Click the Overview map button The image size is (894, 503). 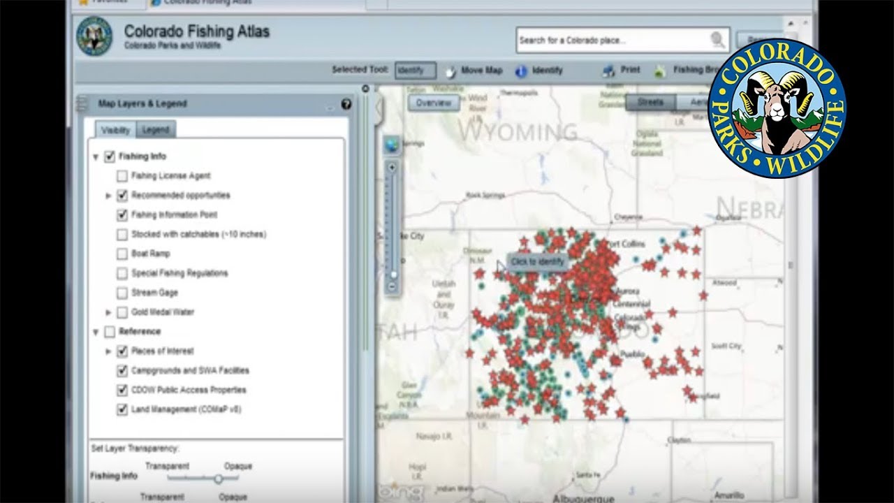434,103
